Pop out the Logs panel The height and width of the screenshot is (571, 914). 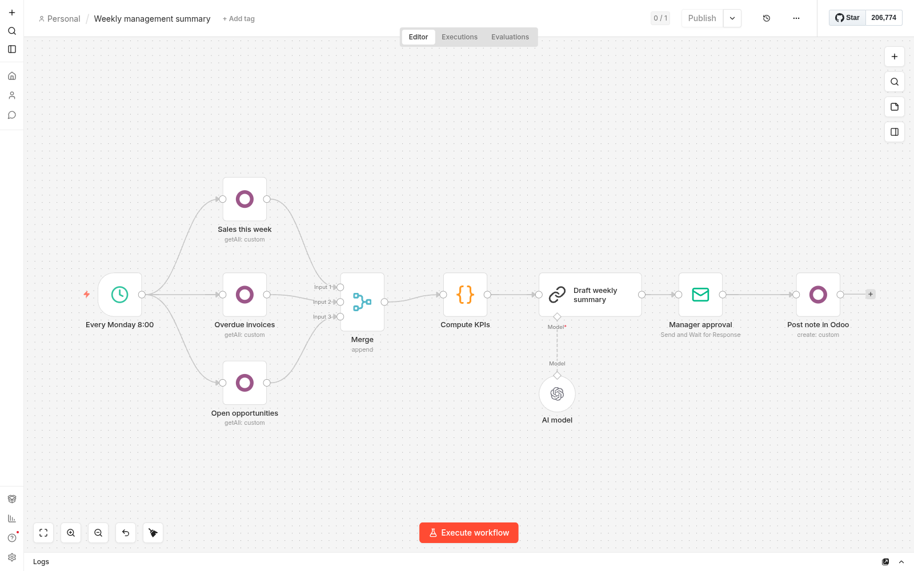(885, 562)
